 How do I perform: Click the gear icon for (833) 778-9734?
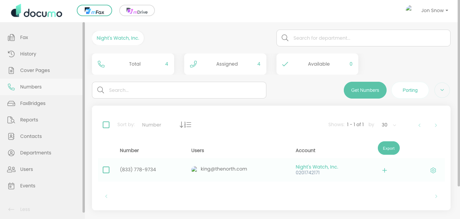click(433, 171)
